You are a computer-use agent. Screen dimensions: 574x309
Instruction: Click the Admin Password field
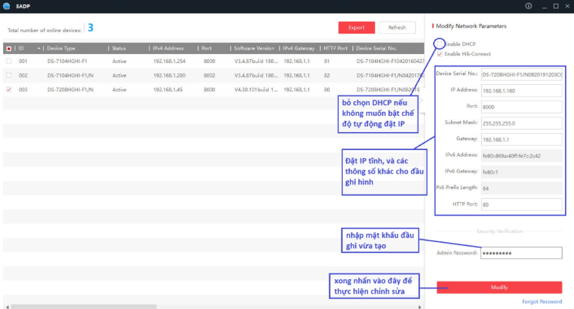521,253
